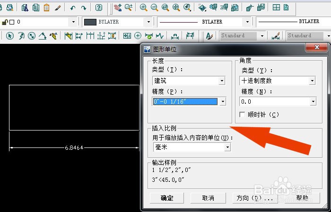The image size is (331, 212).
Task: Click the Zoom Extents tool
Action: click(176, 8)
